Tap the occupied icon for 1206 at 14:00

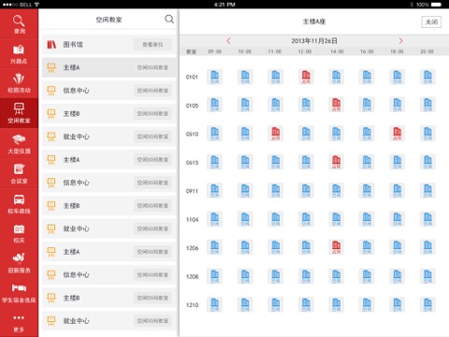point(336,248)
